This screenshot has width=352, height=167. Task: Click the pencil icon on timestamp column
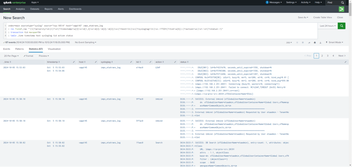(x=74, y=62)
